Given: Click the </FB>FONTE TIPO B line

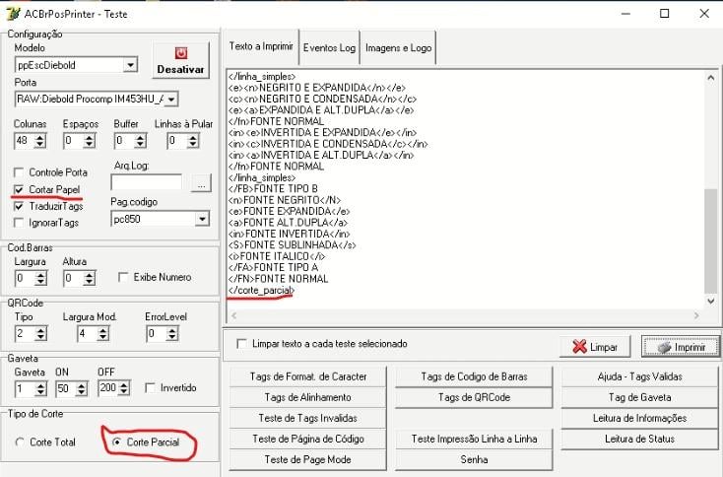Looking at the screenshot, I should (273, 188).
